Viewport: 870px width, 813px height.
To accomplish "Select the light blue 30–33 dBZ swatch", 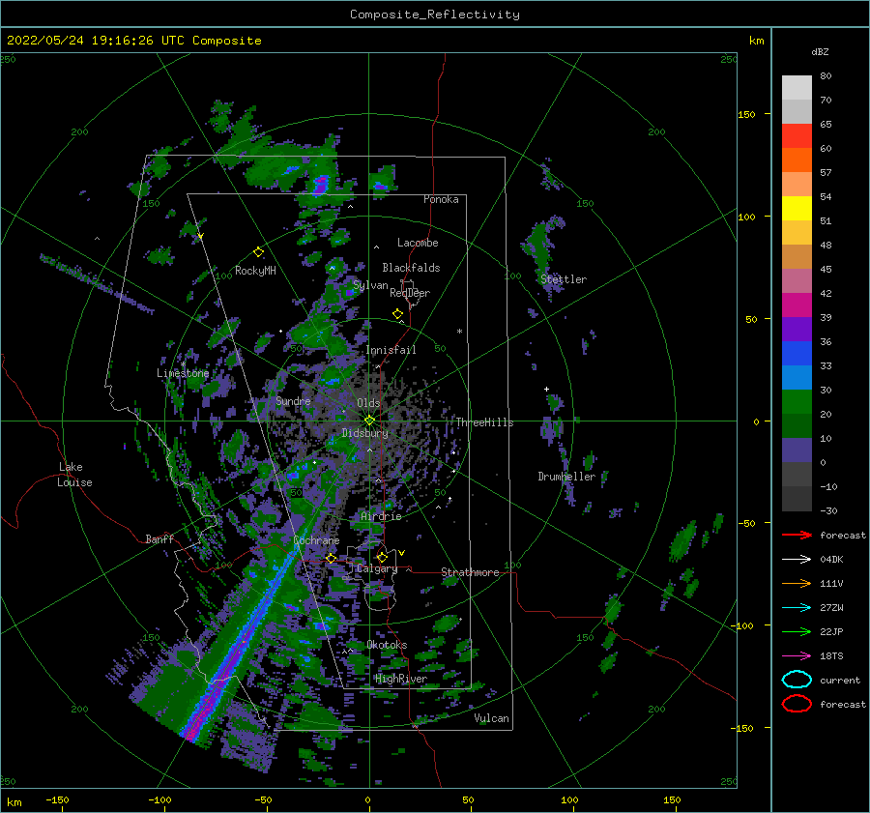I will 797,378.
